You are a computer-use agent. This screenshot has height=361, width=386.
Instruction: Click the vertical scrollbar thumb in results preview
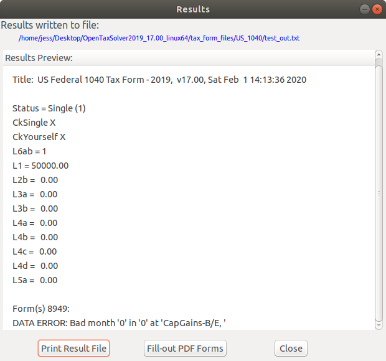click(x=378, y=193)
